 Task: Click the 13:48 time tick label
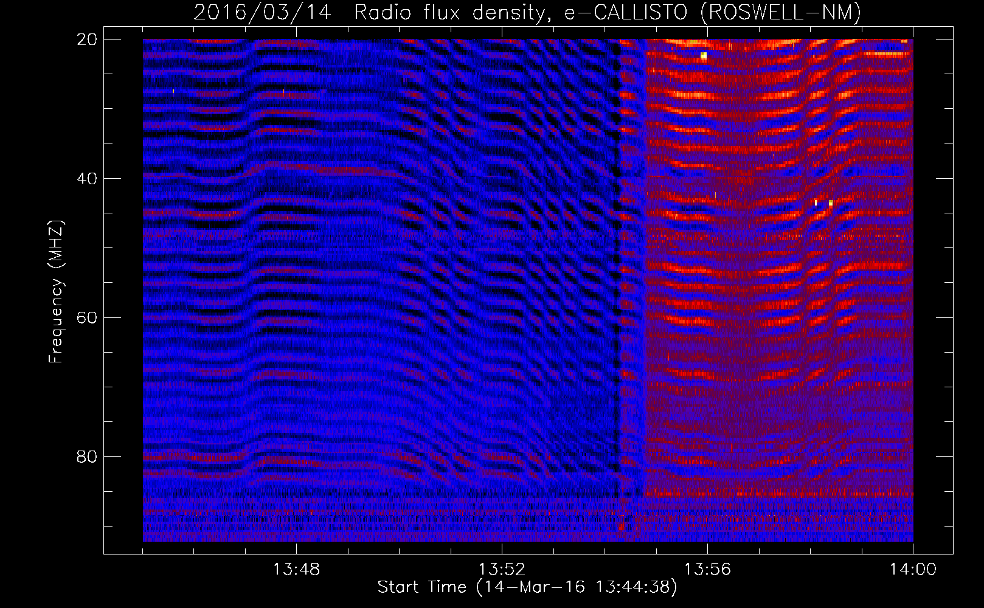[296, 570]
